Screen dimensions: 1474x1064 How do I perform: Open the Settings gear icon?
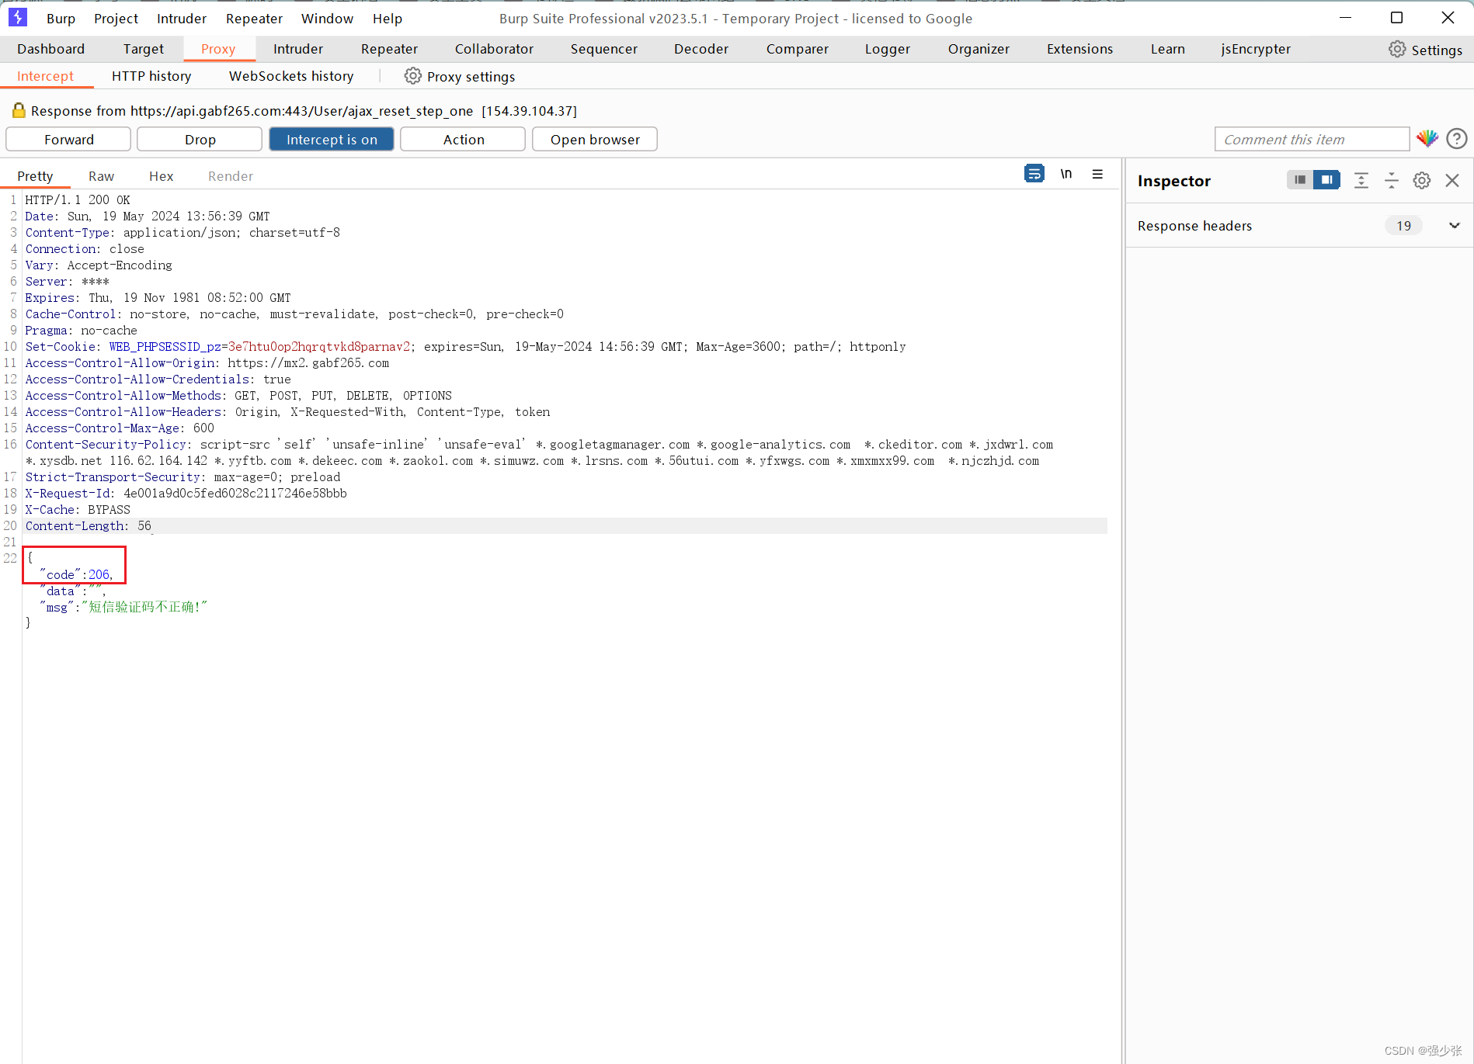(x=1397, y=49)
